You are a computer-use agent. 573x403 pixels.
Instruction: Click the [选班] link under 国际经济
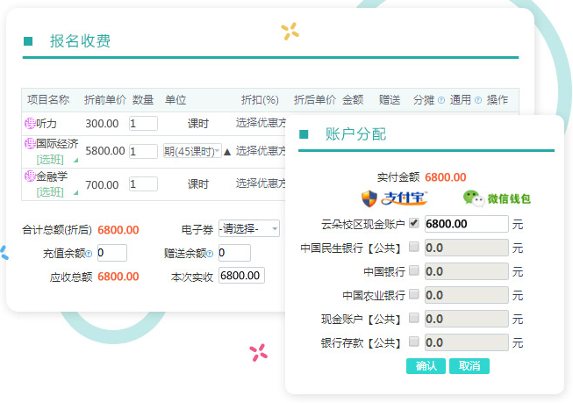click(x=50, y=160)
